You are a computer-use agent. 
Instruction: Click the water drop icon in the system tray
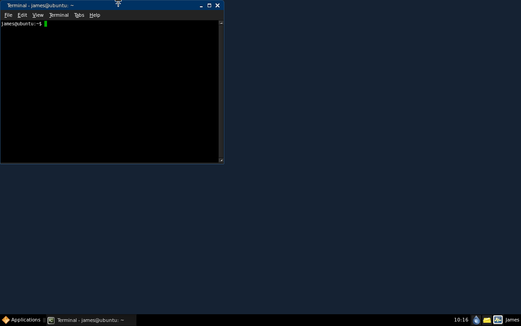[x=477, y=320]
